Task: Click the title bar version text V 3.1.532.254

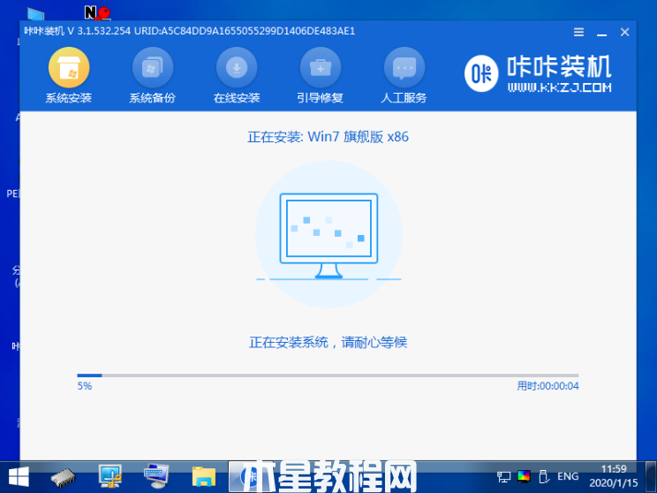Action: [99, 31]
